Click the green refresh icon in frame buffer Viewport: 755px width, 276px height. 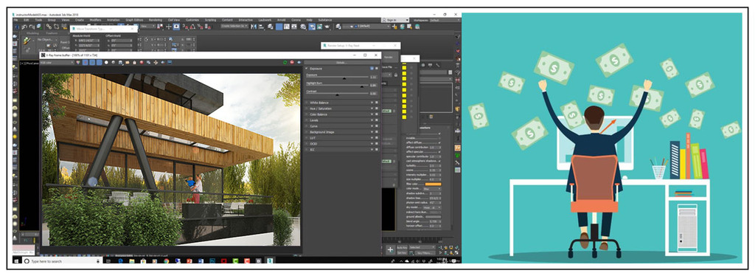click(285, 63)
